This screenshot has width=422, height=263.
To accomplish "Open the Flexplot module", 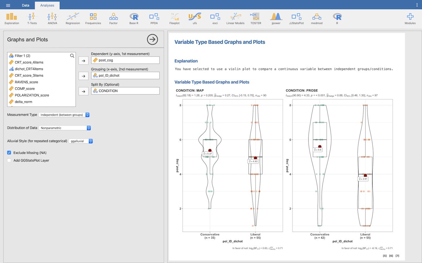I will [174, 19].
